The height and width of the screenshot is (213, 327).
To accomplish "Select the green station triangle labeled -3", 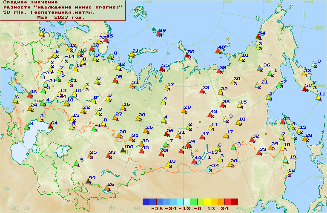I will tap(234, 147).
